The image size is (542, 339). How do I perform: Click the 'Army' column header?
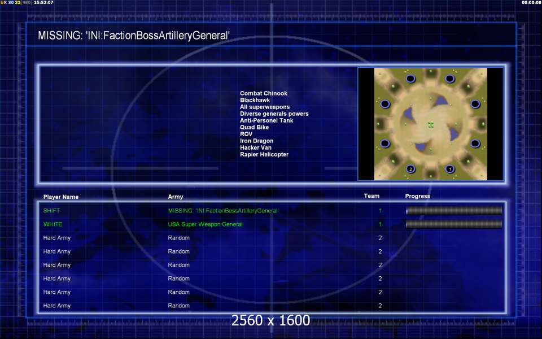(176, 197)
